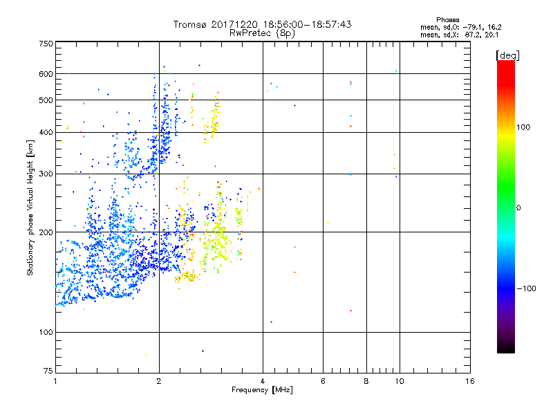The image size is (553, 415).
Task: Click the 'Stationary phase Virtual Height [km]' axis title
Action: 30,208
